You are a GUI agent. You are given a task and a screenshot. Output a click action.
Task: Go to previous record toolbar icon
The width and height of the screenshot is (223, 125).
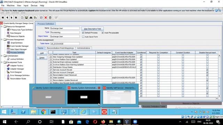(7, 18)
